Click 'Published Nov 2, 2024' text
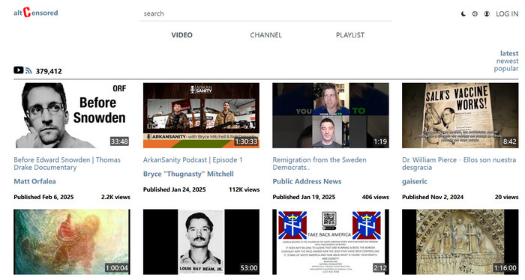This screenshot has width=525, height=280. click(433, 197)
